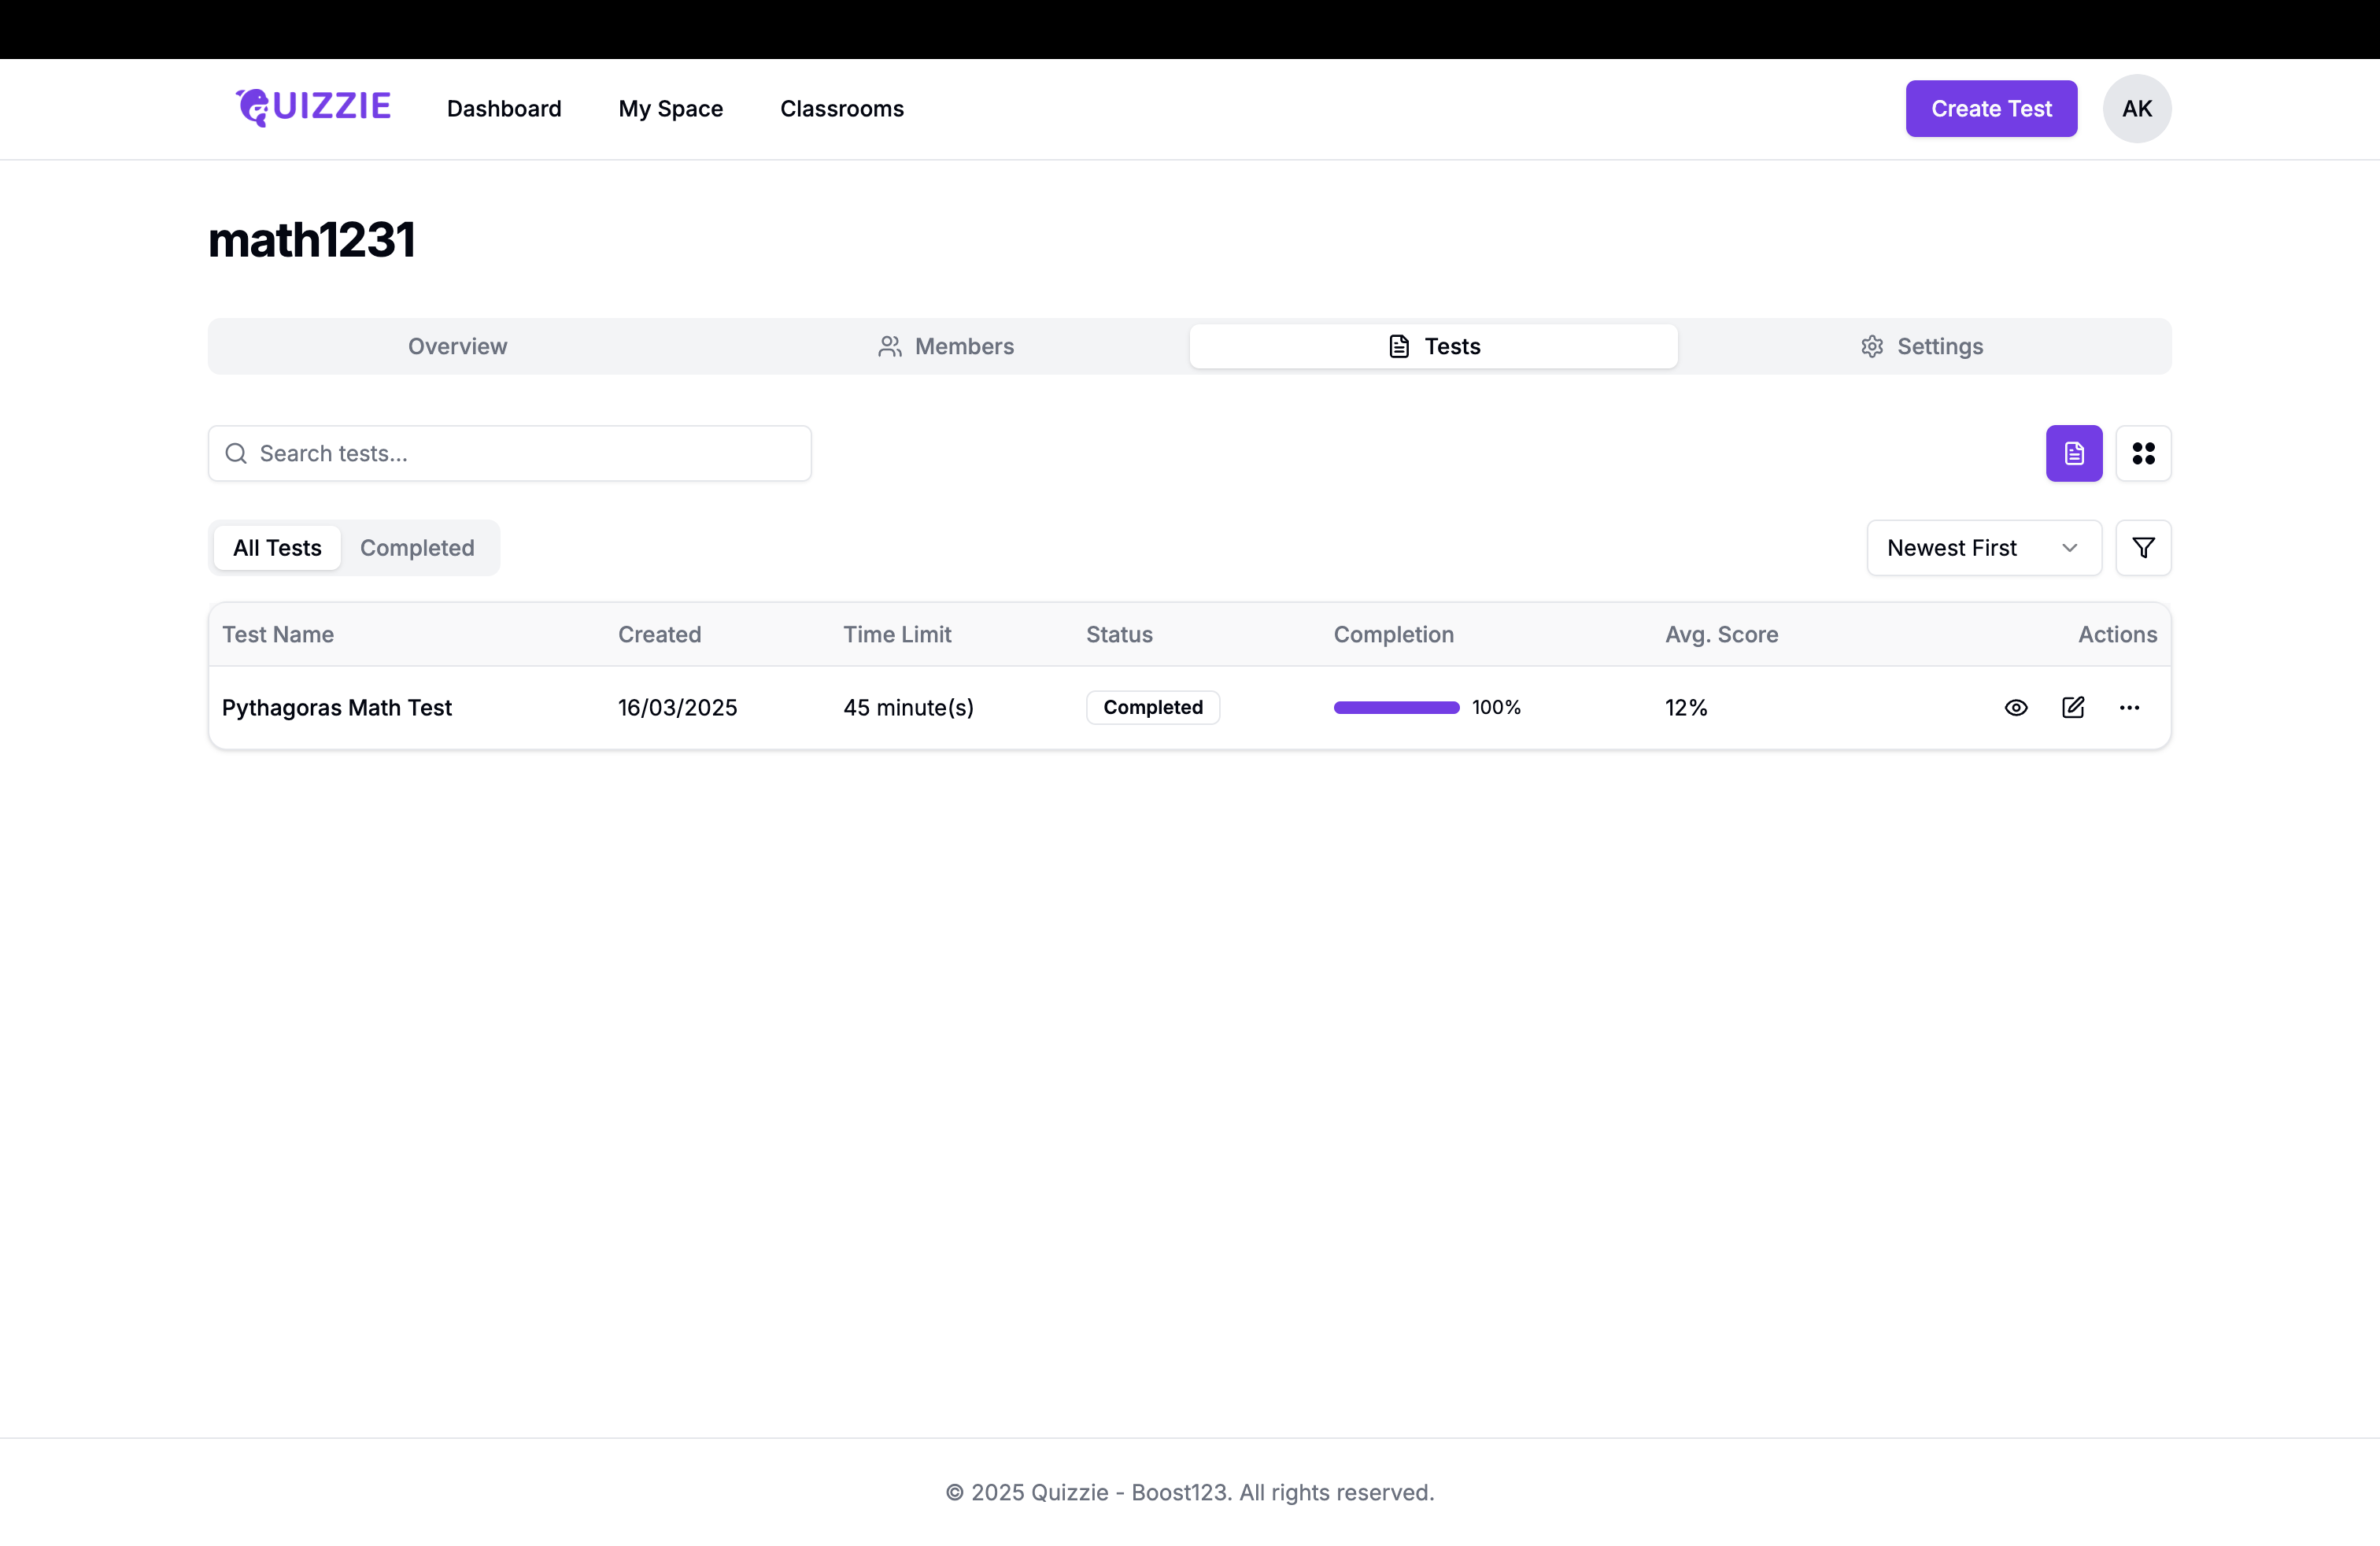The height and width of the screenshot is (1546, 2380).
Task: Go to Classrooms page
Action: pos(841,108)
